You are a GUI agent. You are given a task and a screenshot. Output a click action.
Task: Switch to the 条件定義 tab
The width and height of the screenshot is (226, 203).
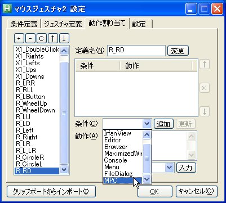click(24, 24)
